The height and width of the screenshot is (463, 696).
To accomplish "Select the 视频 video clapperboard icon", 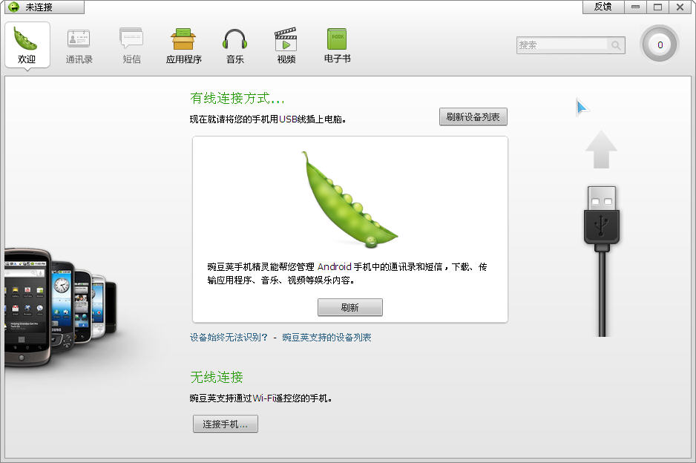I will [x=286, y=45].
